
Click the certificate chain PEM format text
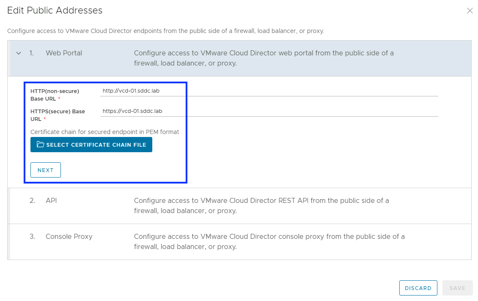pos(104,132)
